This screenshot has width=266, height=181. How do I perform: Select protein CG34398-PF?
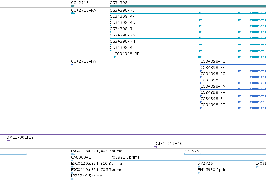click(212, 67)
